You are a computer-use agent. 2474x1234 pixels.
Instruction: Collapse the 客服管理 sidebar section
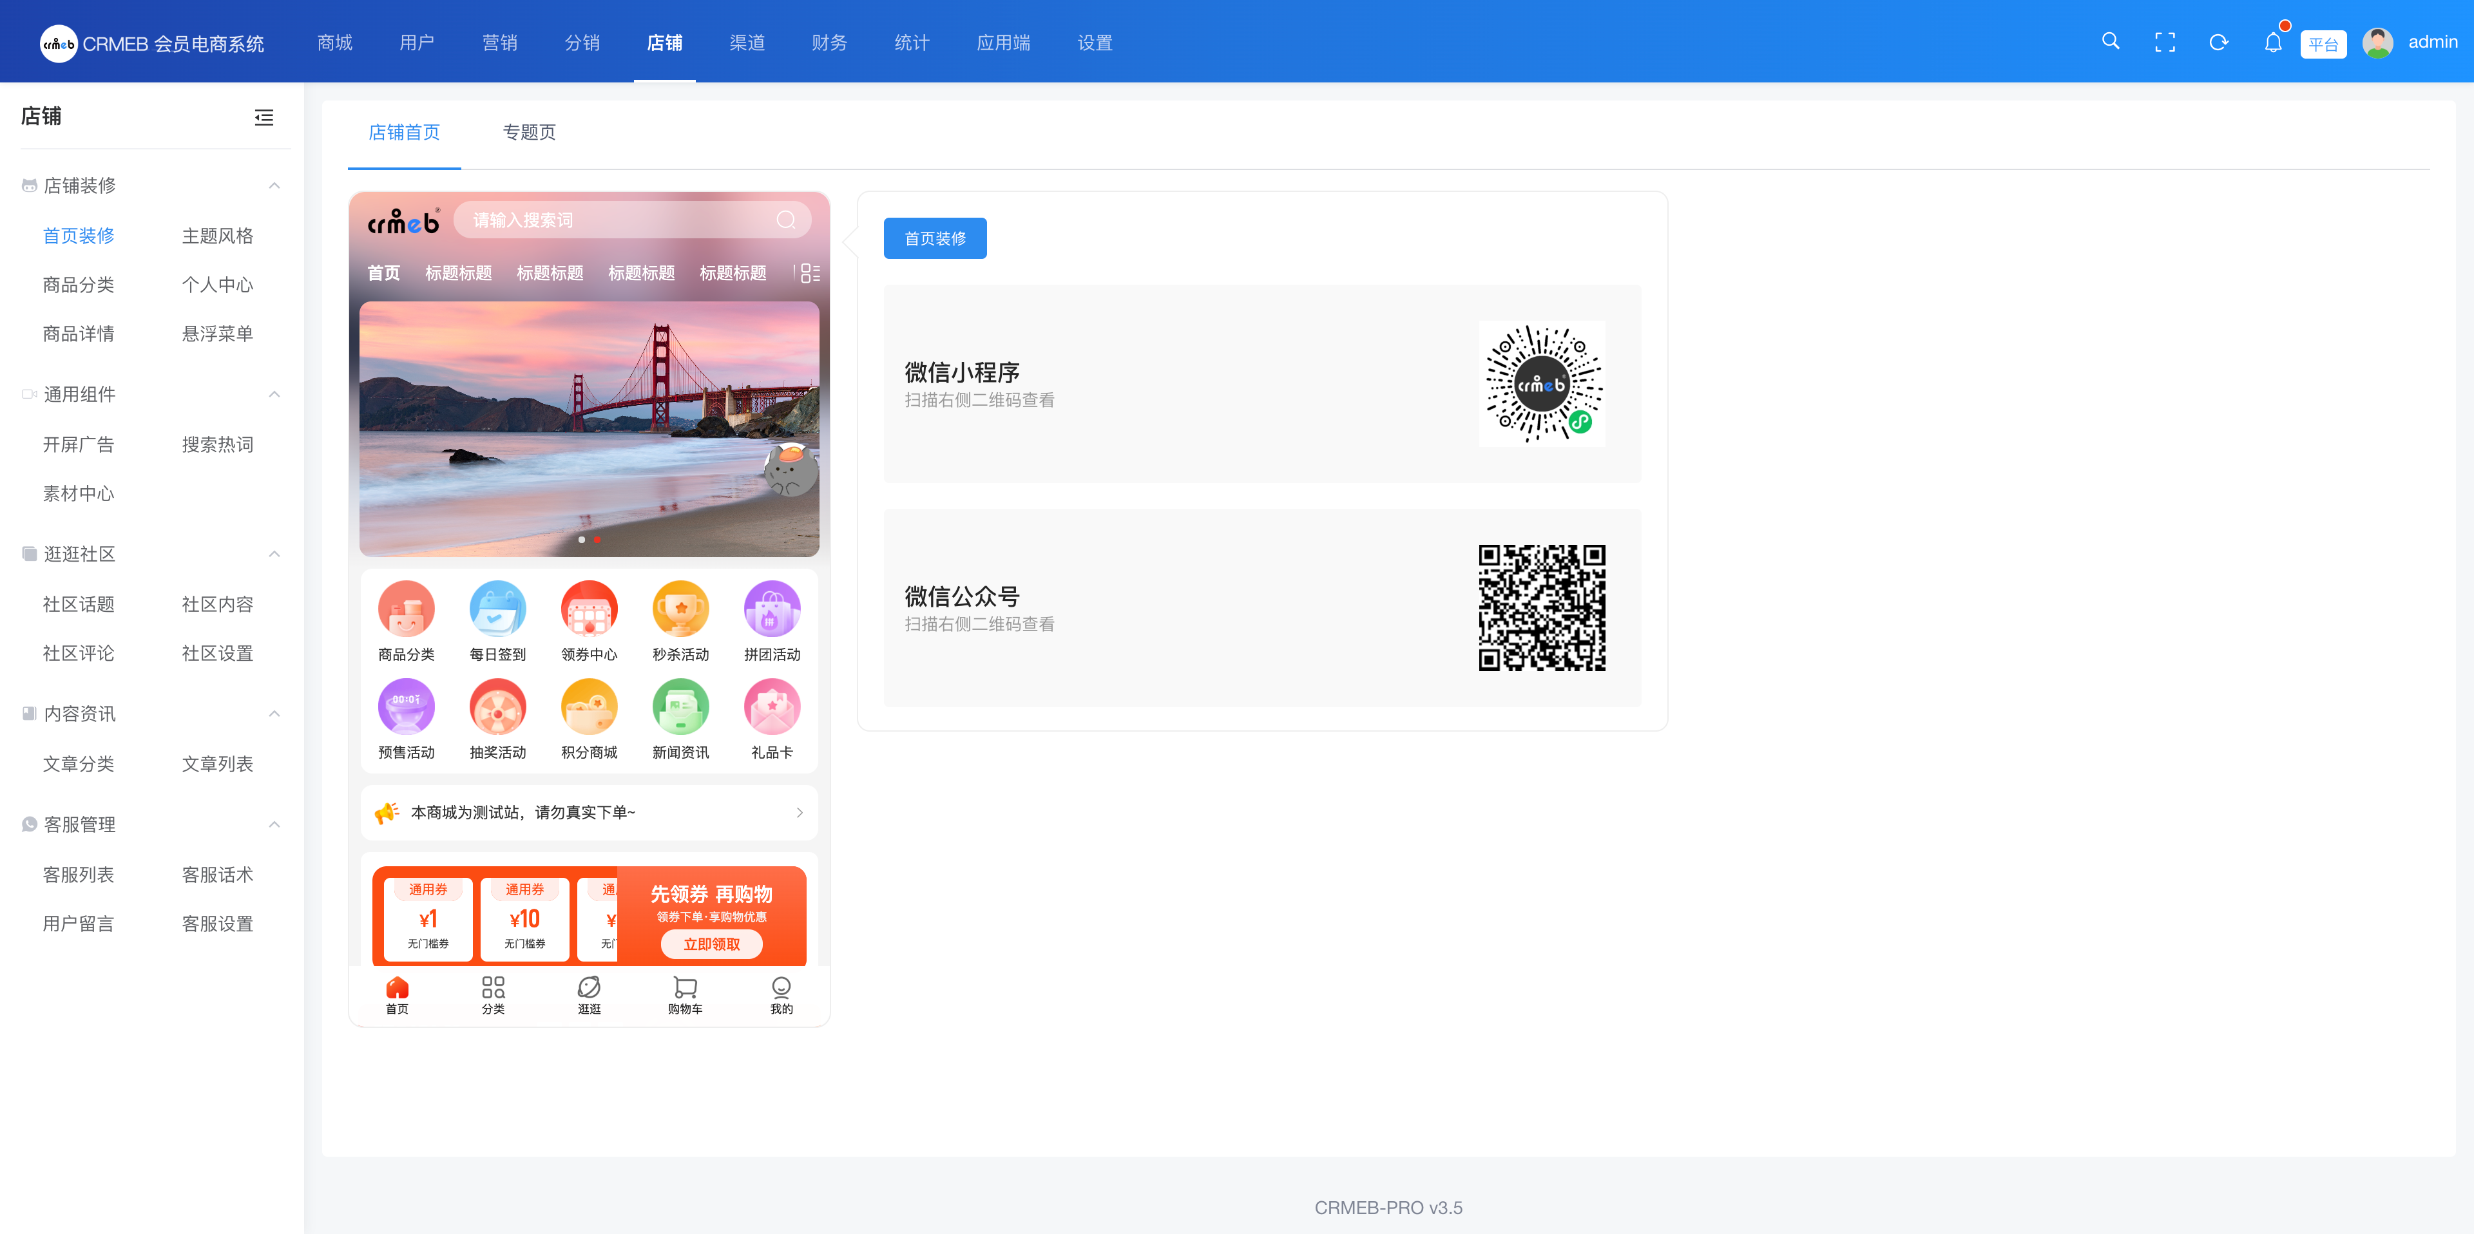274,824
